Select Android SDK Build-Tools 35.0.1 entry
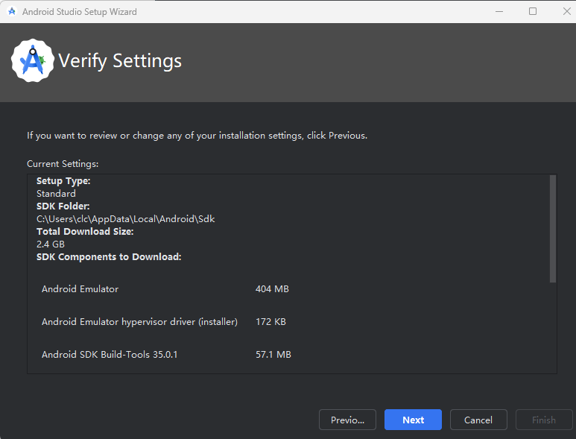The width and height of the screenshot is (576, 439). coord(110,355)
